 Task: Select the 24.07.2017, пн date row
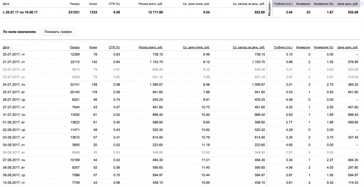coord(13,84)
